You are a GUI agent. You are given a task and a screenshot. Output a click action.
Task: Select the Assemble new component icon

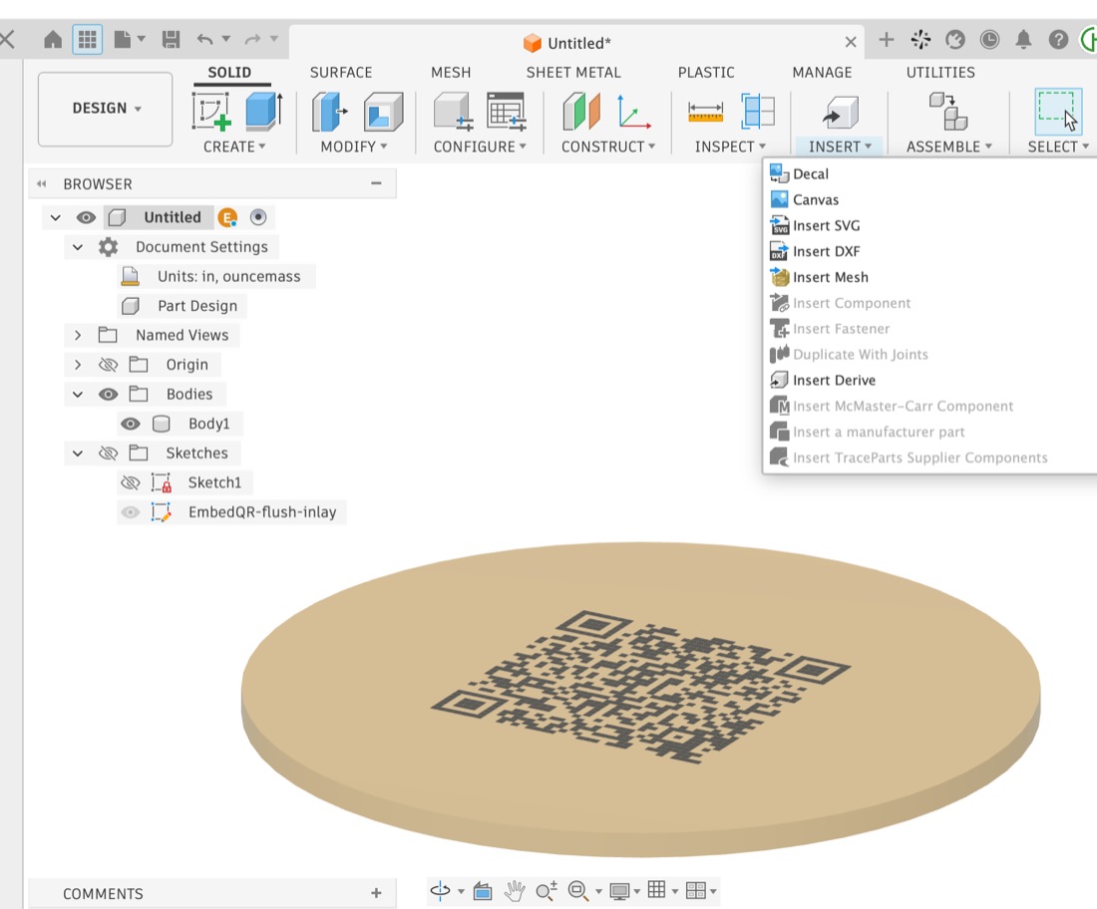pos(948,112)
